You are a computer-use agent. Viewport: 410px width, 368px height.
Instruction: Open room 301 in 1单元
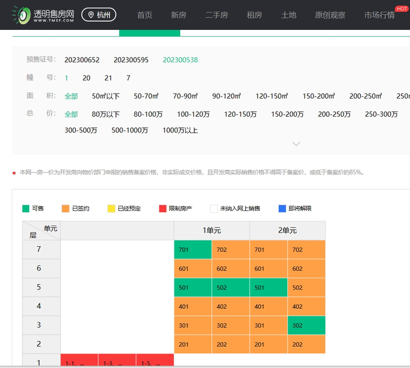(x=193, y=325)
